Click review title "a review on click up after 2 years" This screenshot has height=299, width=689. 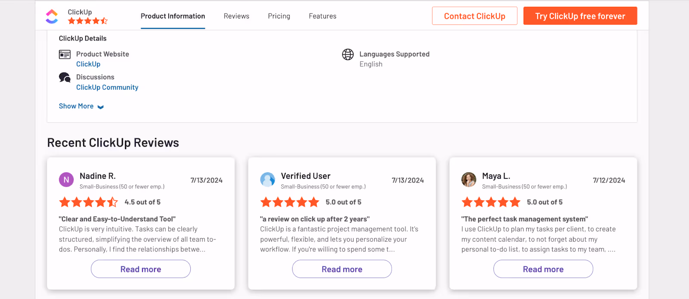(315, 219)
